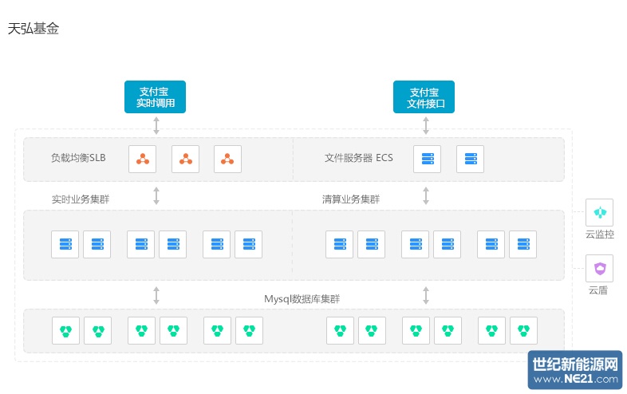The width and height of the screenshot is (627, 394).
Task: Select leftmost server icon in 实时业务集群 row
Action: click(x=65, y=245)
